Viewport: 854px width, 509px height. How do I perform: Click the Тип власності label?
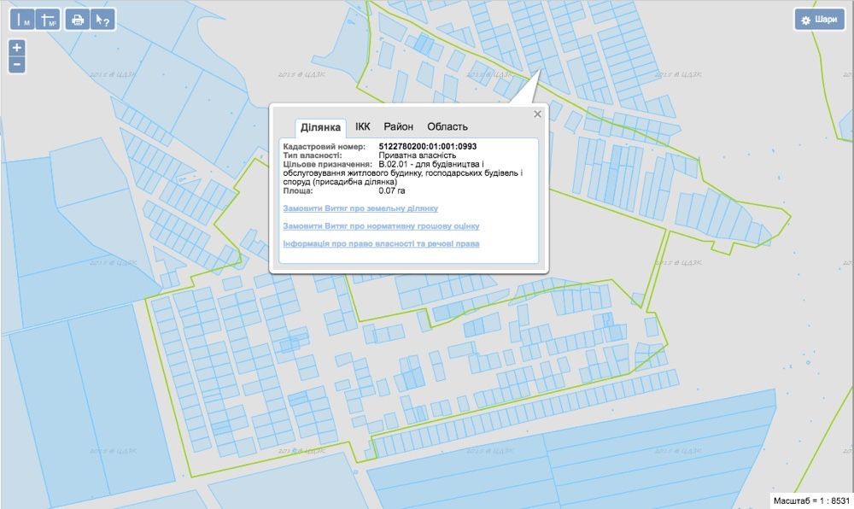tap(313, 155)
